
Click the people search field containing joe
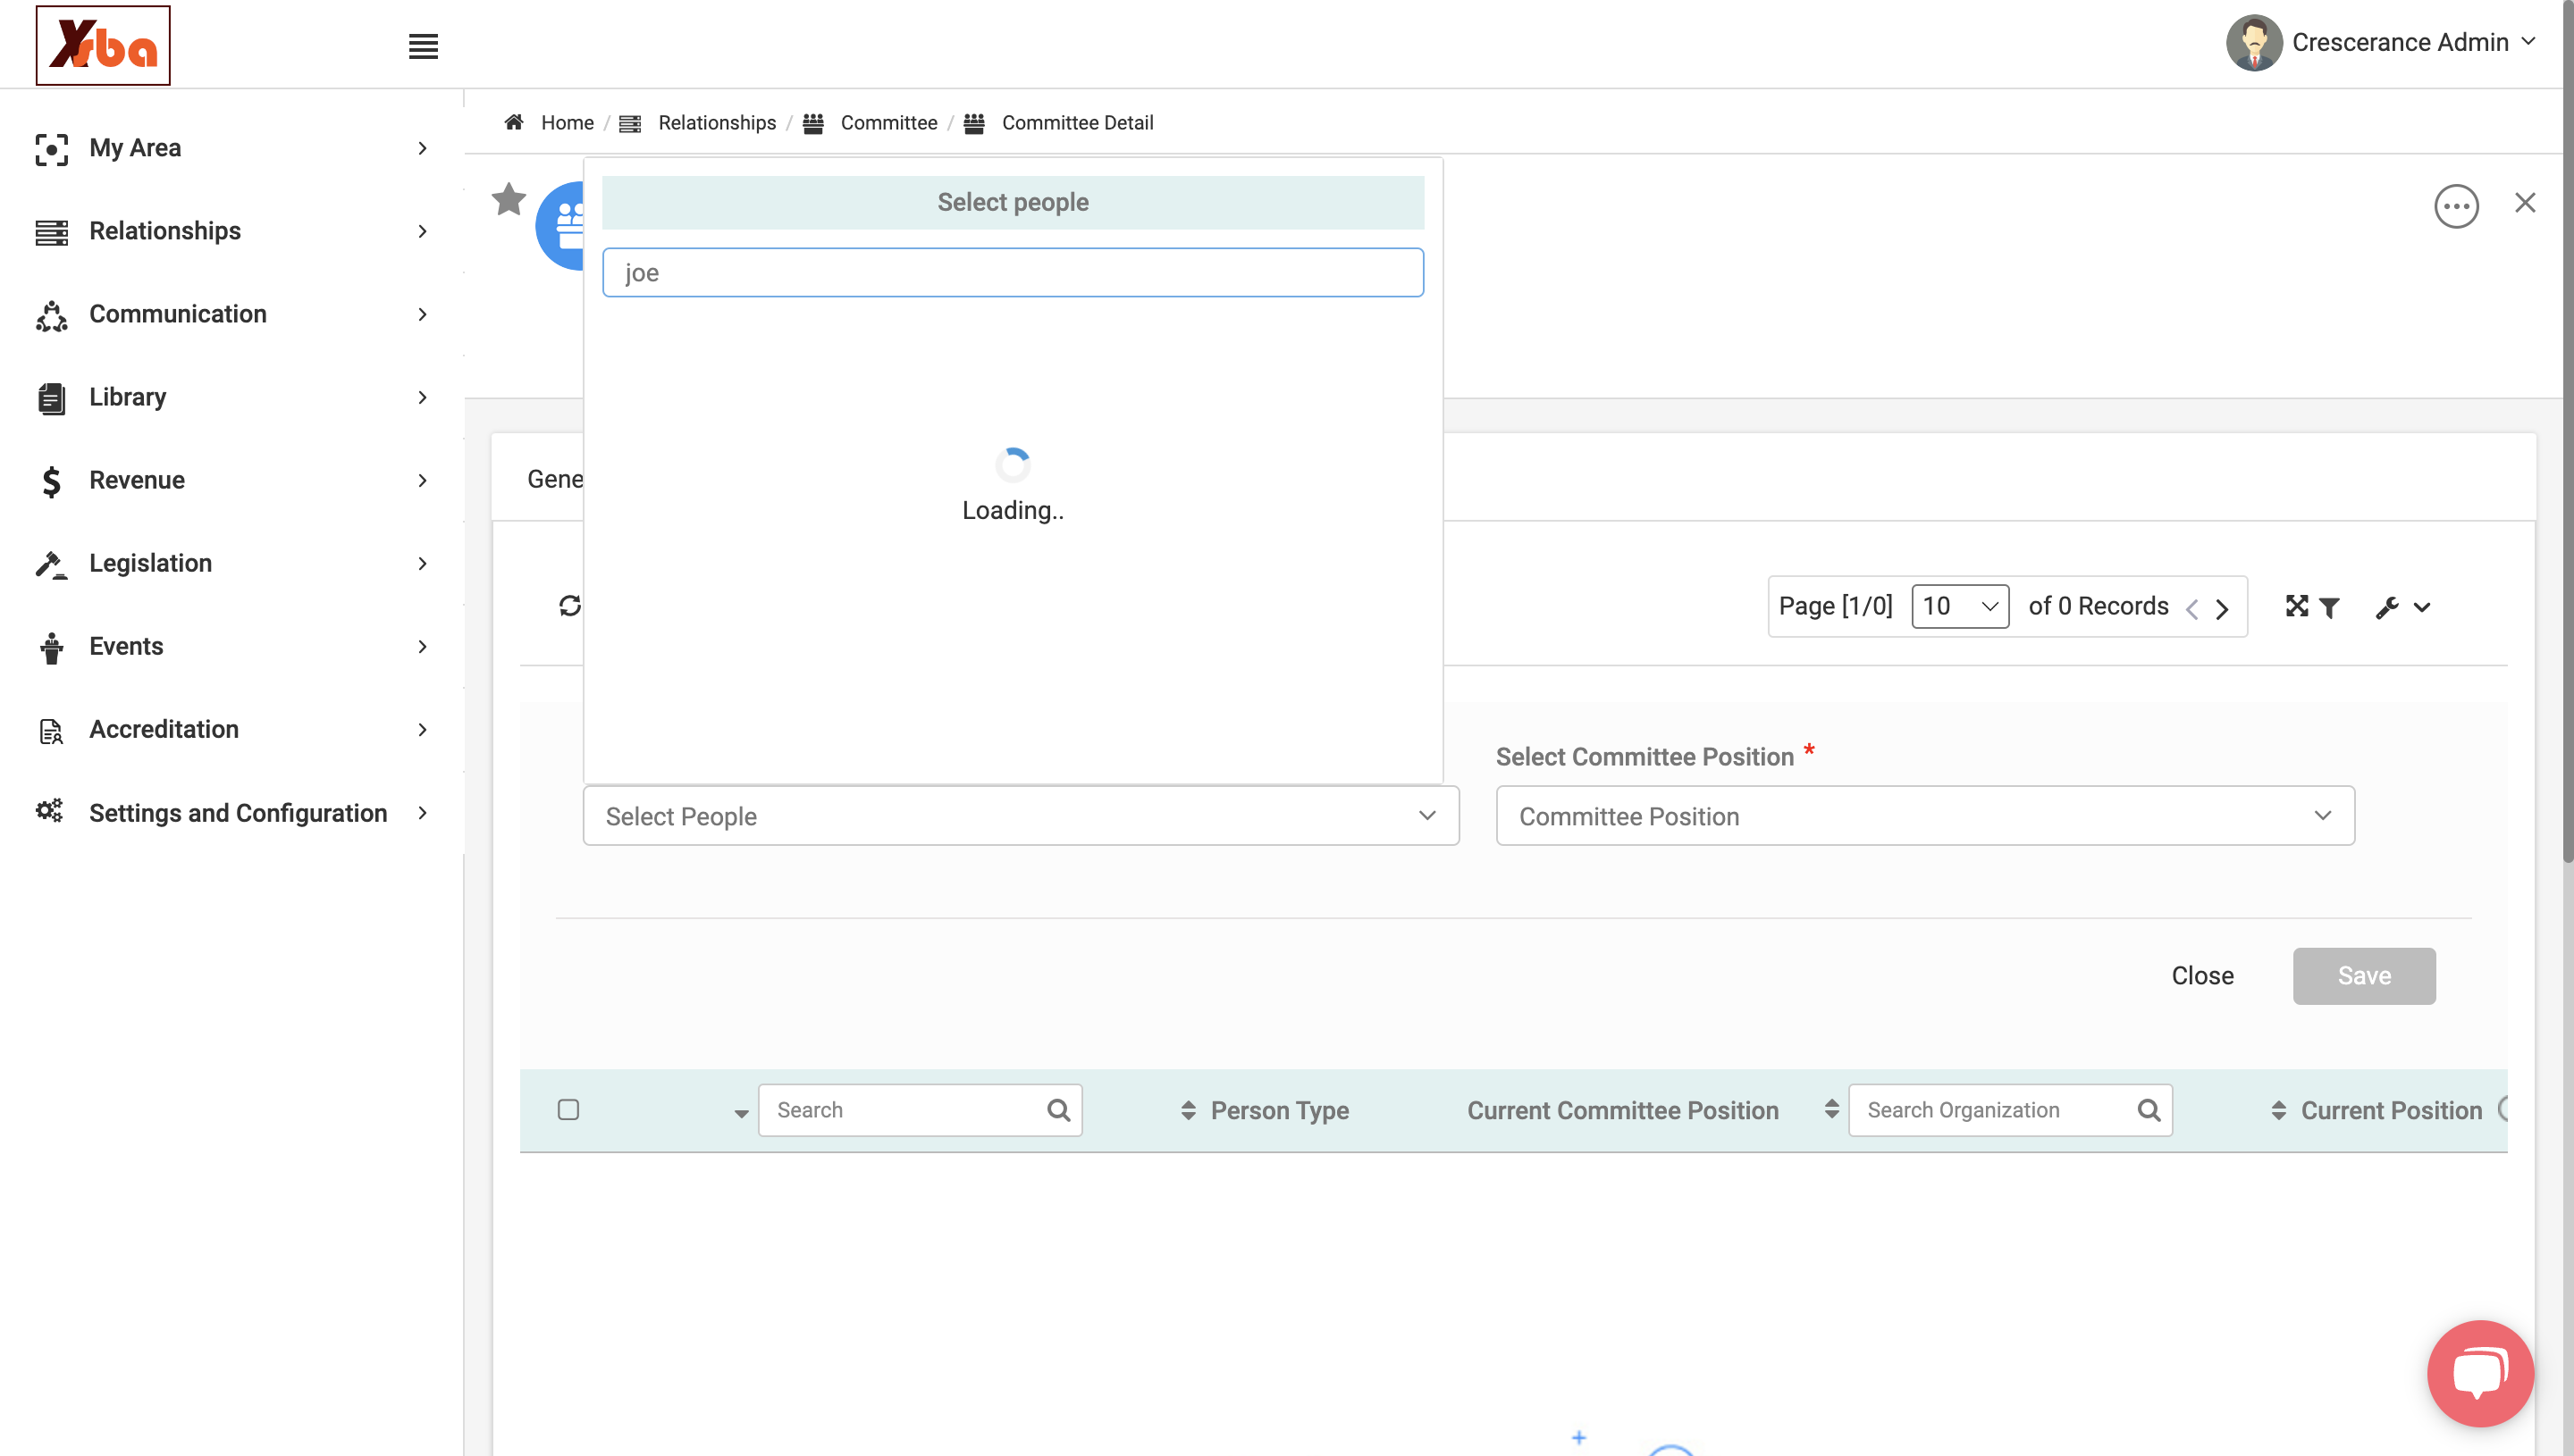click(x=1013, y=272)
